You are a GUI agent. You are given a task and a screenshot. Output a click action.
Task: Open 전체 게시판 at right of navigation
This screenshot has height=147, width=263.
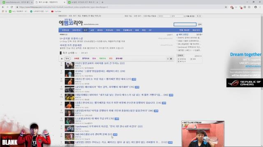[x=184, y=30]
